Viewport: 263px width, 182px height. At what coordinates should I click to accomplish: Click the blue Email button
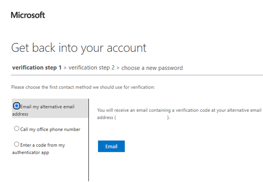(x=111, y=146)
